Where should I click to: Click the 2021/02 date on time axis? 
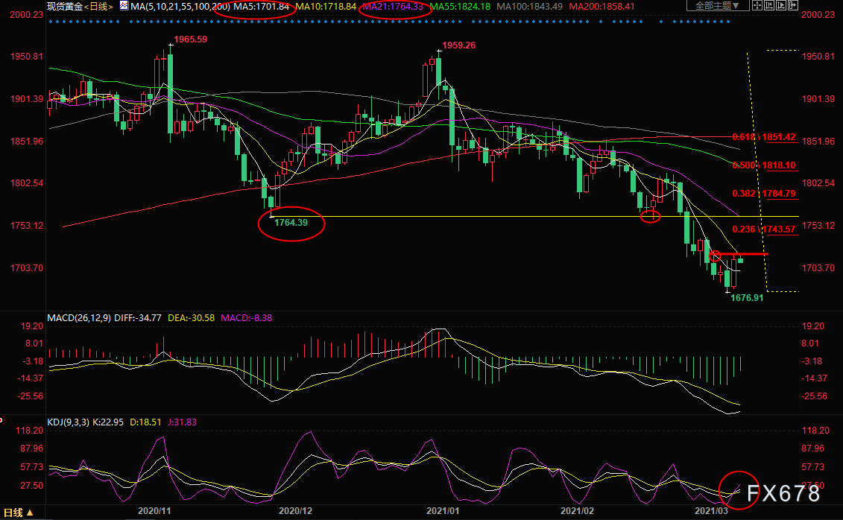click(578, 511)
